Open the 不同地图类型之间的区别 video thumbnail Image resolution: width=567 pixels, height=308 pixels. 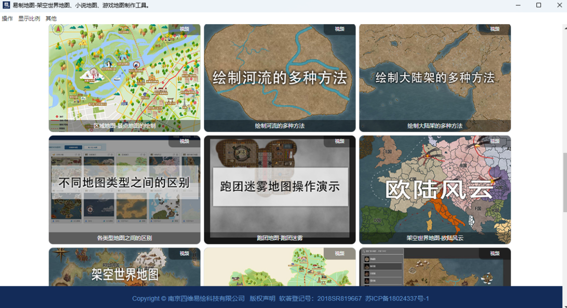point(124,184)
